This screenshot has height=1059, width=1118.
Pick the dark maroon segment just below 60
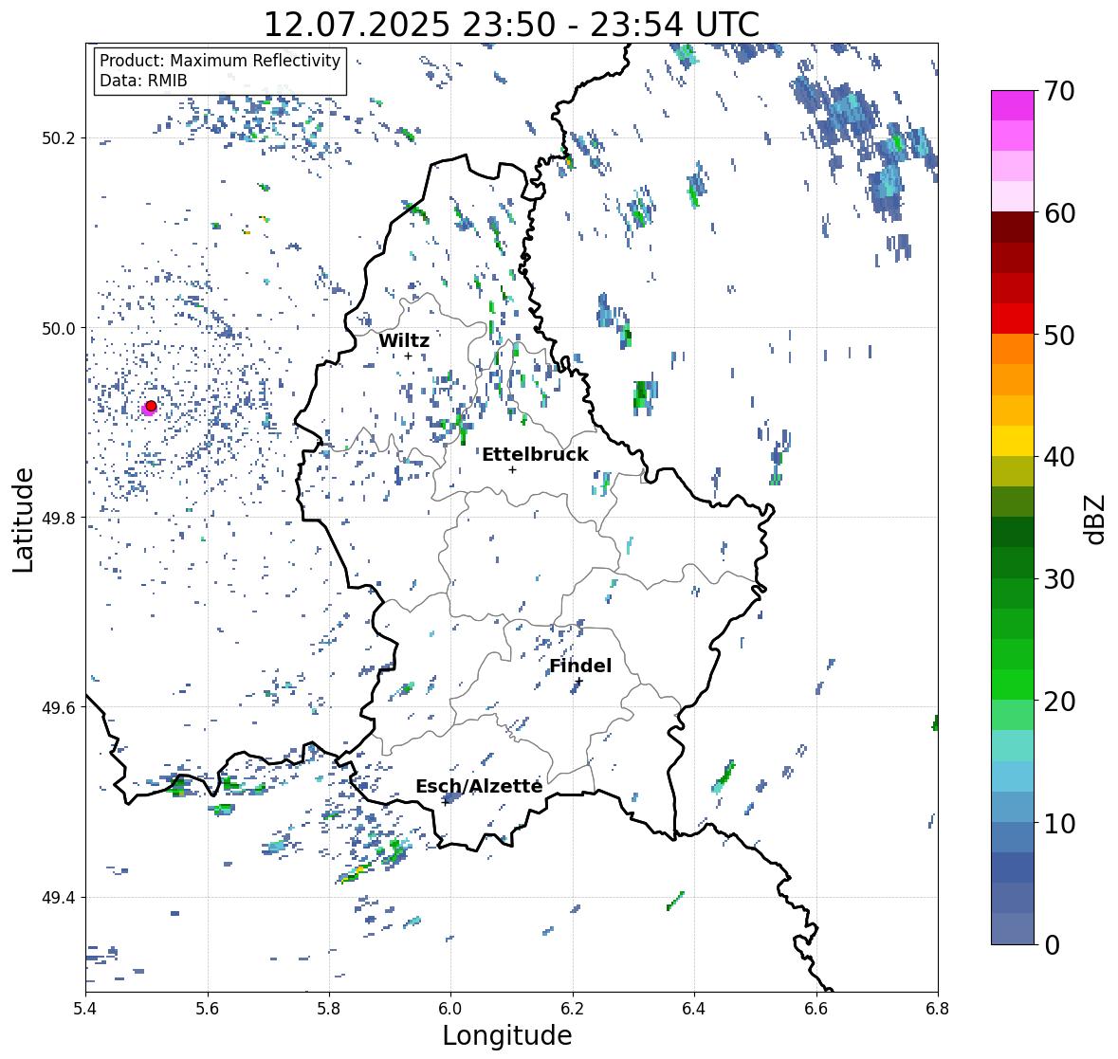coord(1013,228)
